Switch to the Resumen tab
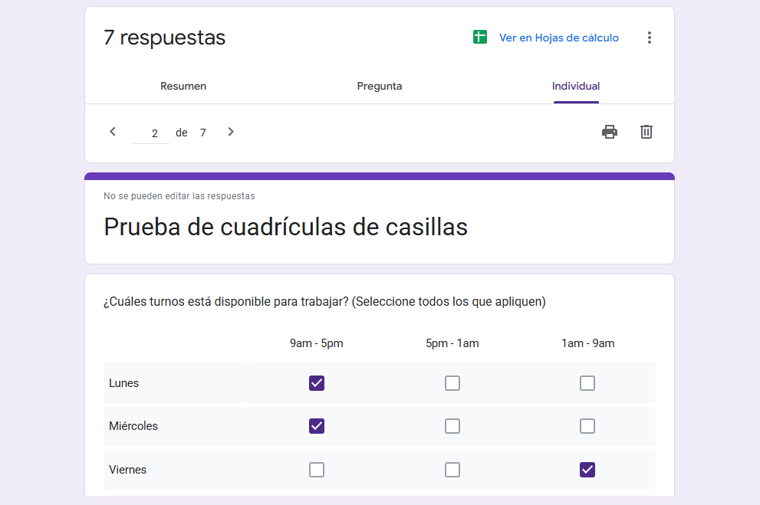This screenshot has height=505, width=760. pos(183,87)
